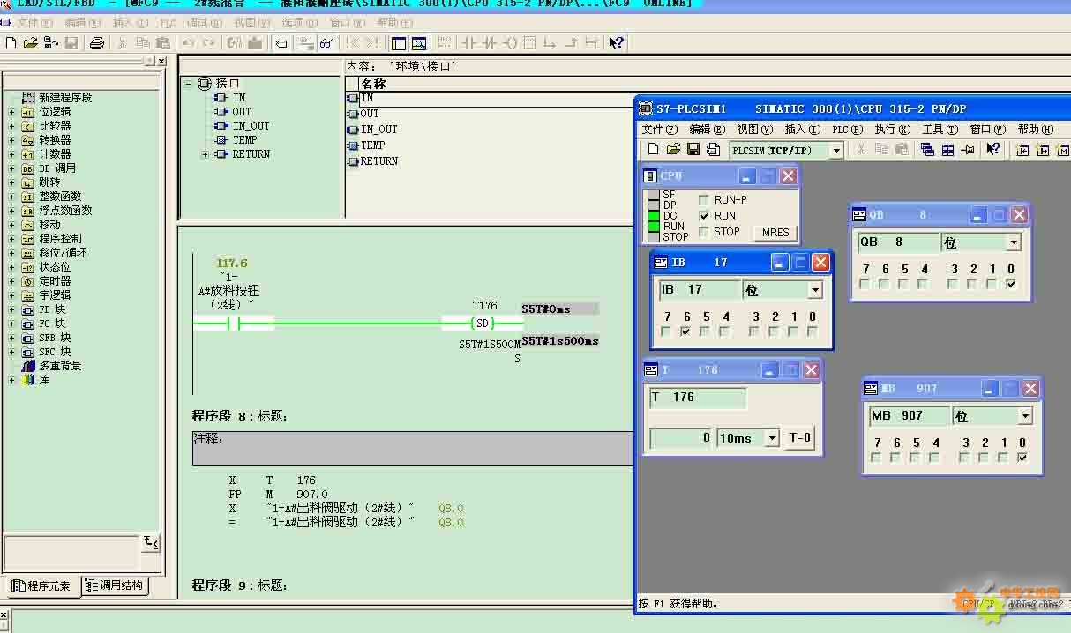The height and width of the screenshot is (633, 1071).
Task: Open the format dropdown in IB 17 window
Action: [815, 290]
